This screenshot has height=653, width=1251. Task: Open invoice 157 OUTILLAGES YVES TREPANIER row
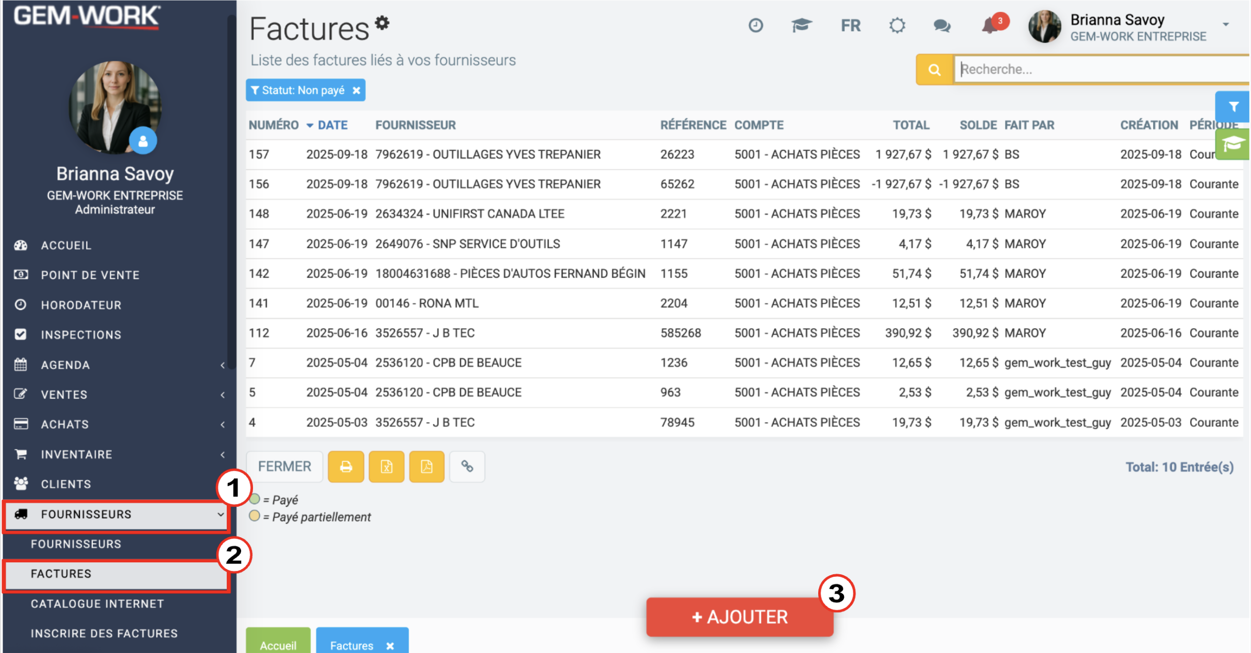[745, 154]
